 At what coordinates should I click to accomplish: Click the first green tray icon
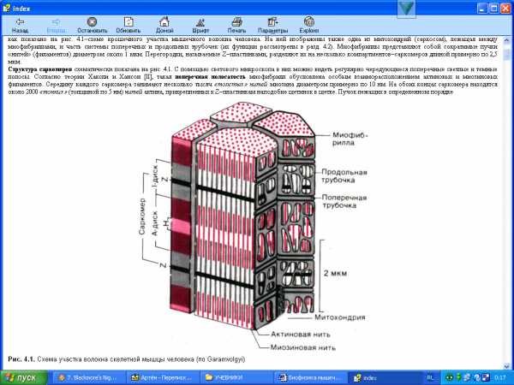pyautogui.click(x=450, y=378)
